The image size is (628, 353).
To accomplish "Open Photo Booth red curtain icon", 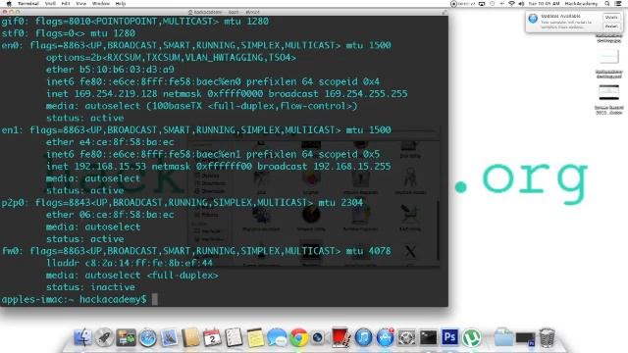I will tap(341, 337).
